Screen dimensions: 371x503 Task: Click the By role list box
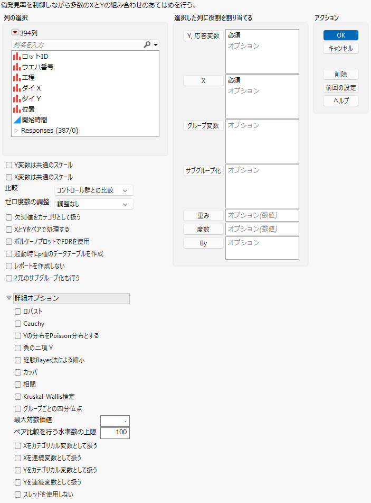pos(262,248)
